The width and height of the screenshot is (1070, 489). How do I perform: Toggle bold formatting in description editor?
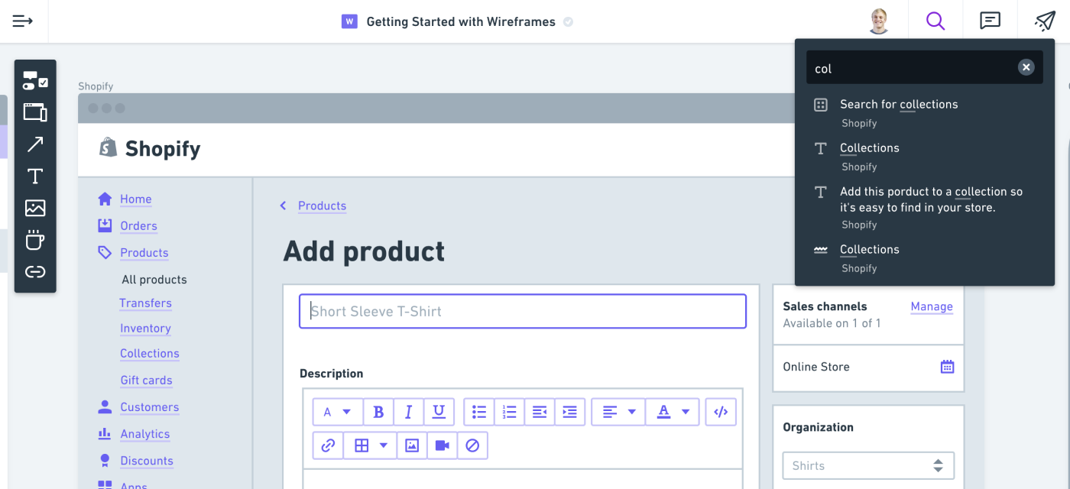[x=378, y=412]
